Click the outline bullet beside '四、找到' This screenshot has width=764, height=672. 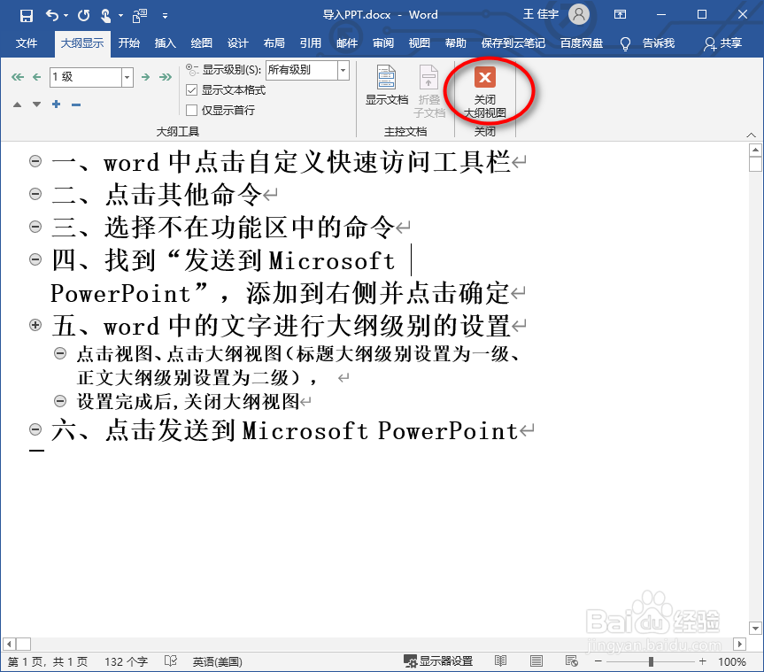pos(35,259)
